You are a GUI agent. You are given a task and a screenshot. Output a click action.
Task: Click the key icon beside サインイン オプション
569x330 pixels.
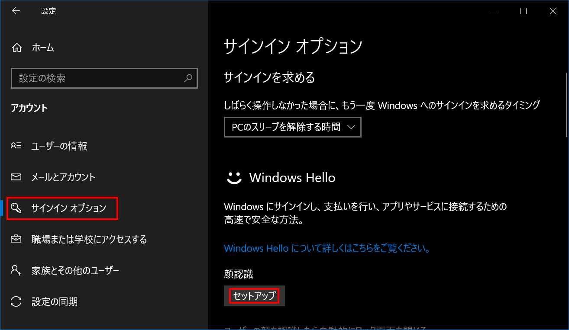(x=16, y=208)
